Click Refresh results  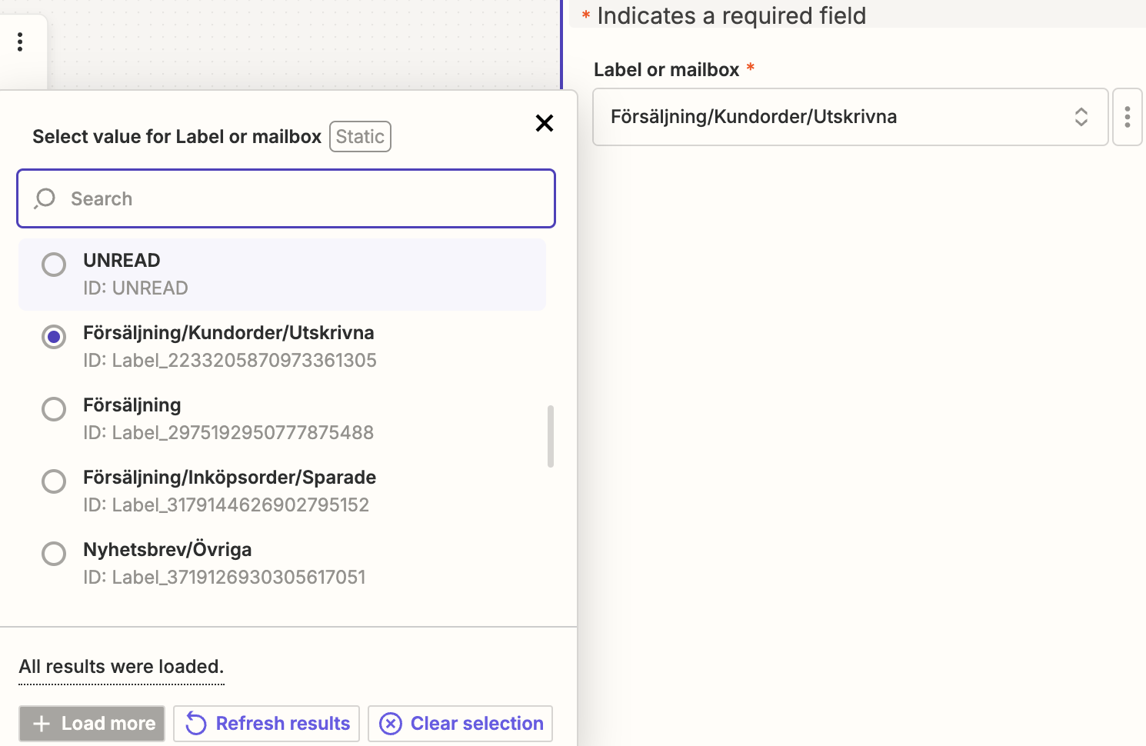coord(266,724)
